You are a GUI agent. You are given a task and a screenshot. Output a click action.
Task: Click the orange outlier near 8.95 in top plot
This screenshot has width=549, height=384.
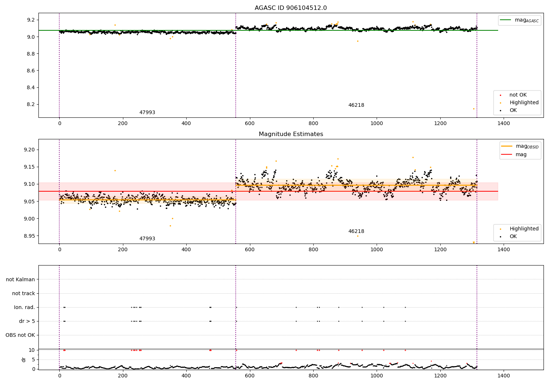point(358,41)
